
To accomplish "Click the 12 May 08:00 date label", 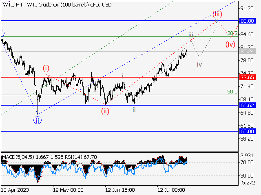I will click(68, 190).
